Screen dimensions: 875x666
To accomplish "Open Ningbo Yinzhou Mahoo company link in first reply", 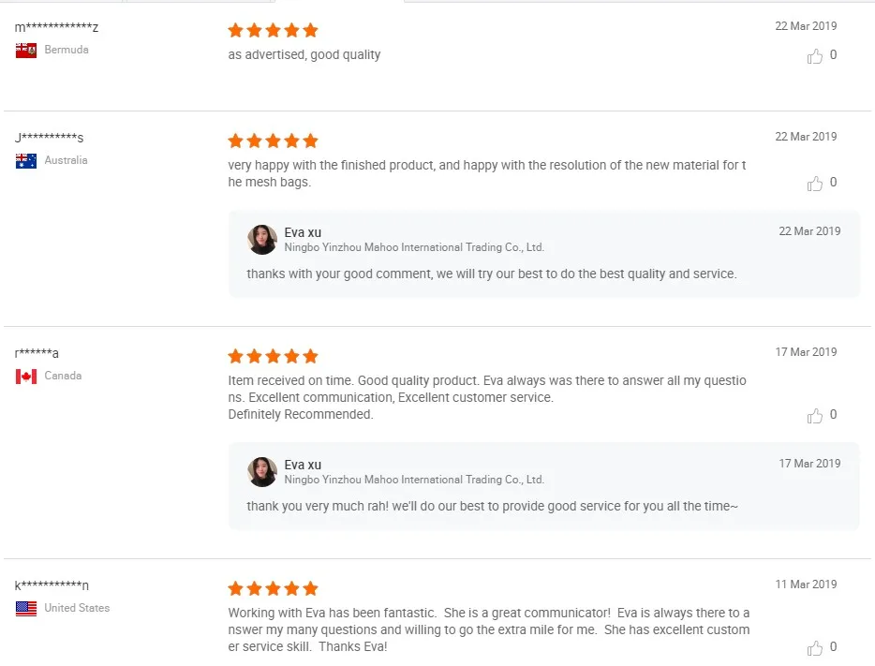I will [414, 248].
